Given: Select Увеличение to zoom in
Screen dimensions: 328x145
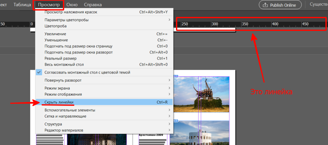Looking at the screenshot, I should 55,34.
